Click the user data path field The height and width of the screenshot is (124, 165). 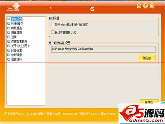103,49
